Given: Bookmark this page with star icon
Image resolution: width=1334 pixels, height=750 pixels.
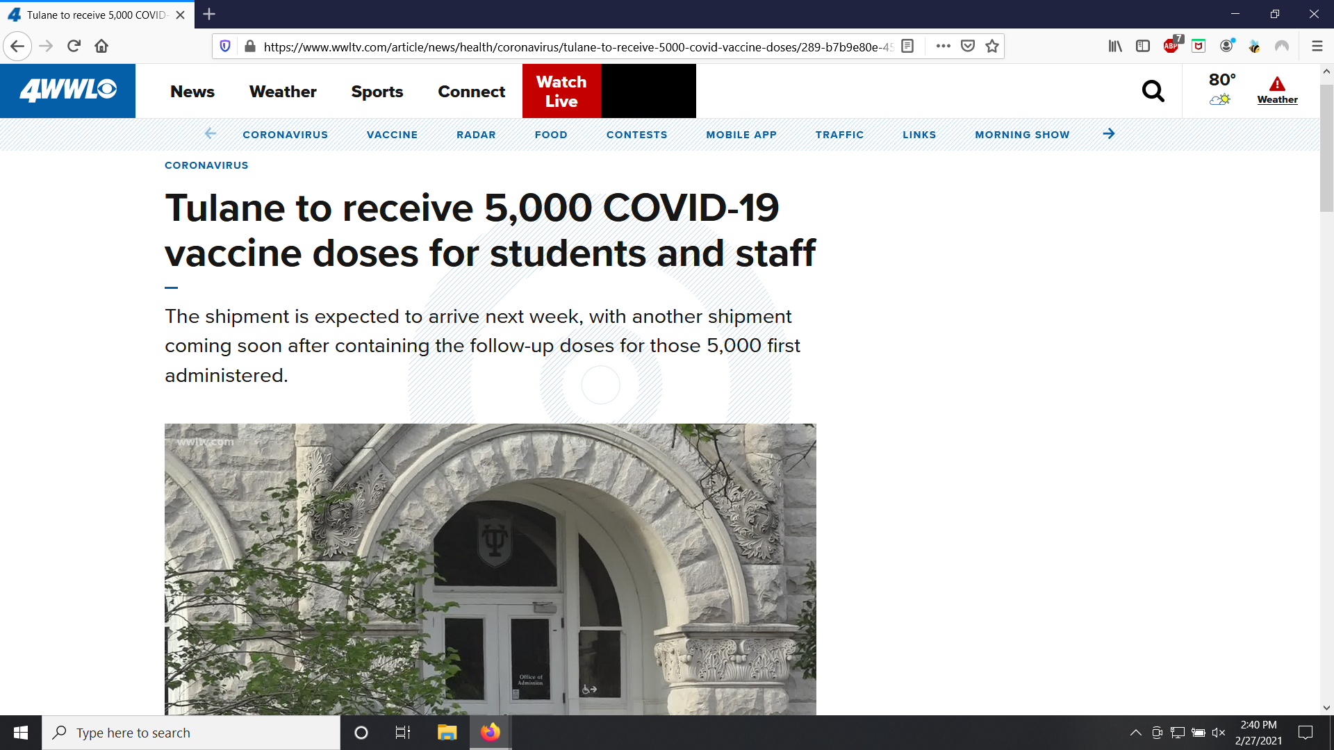Looking at the screenshot, I should pos(992,47).
